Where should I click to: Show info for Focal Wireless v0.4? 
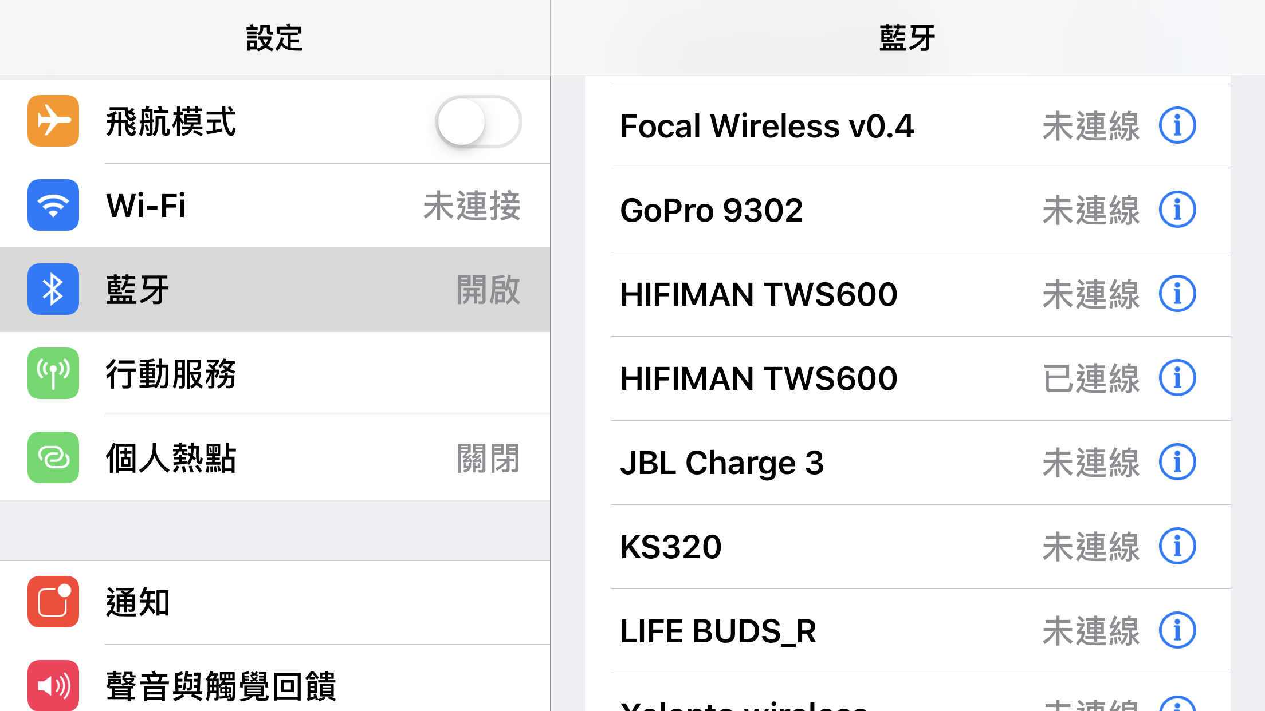coord(1177,125)
